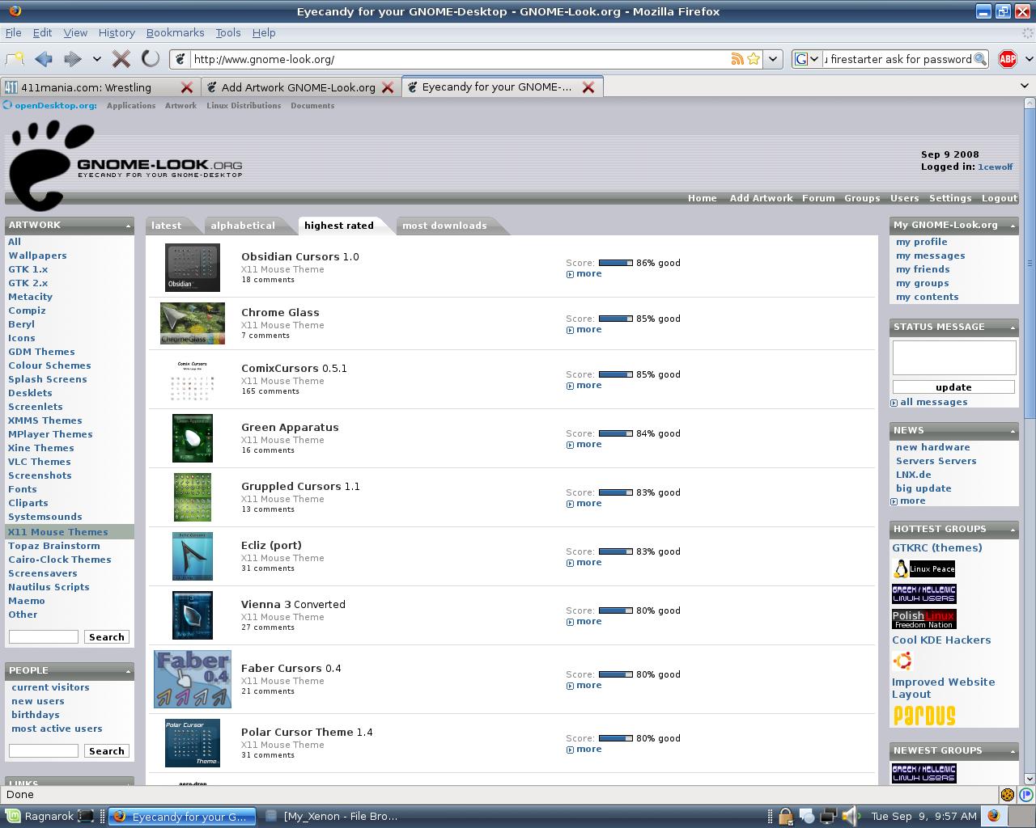1036x828 pixels.
Task: Open the Linux Peace group icon
Action: pyautogui.click(x=923, y=569)
